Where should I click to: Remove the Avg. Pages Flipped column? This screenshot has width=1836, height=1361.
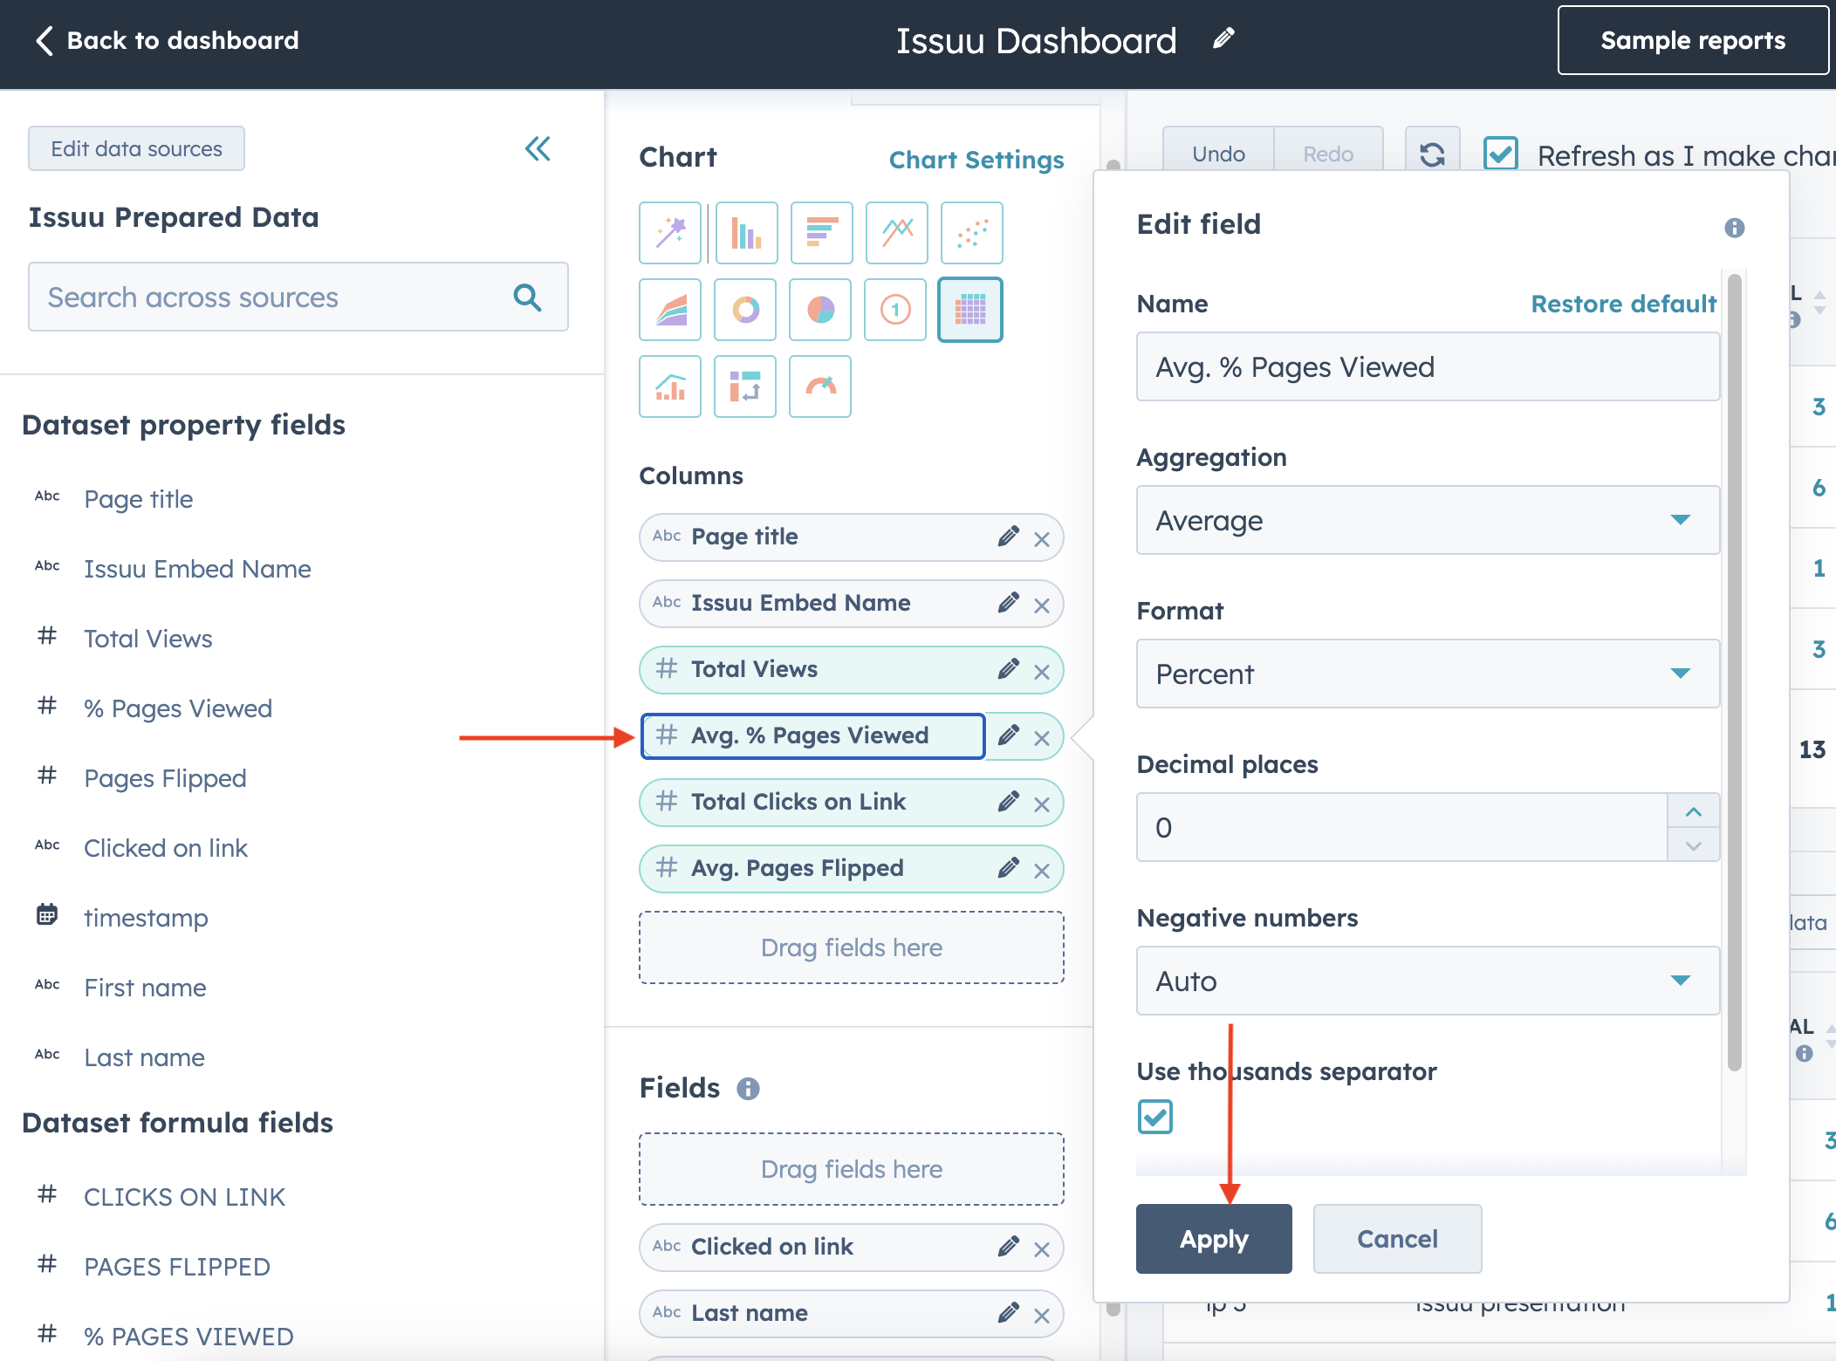point(1042,871)
